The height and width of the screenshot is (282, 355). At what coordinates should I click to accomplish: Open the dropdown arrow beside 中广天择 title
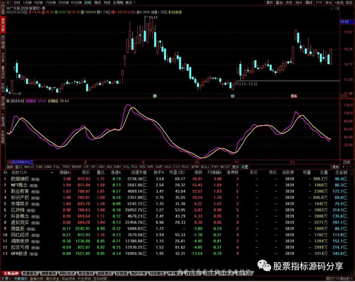44,8
